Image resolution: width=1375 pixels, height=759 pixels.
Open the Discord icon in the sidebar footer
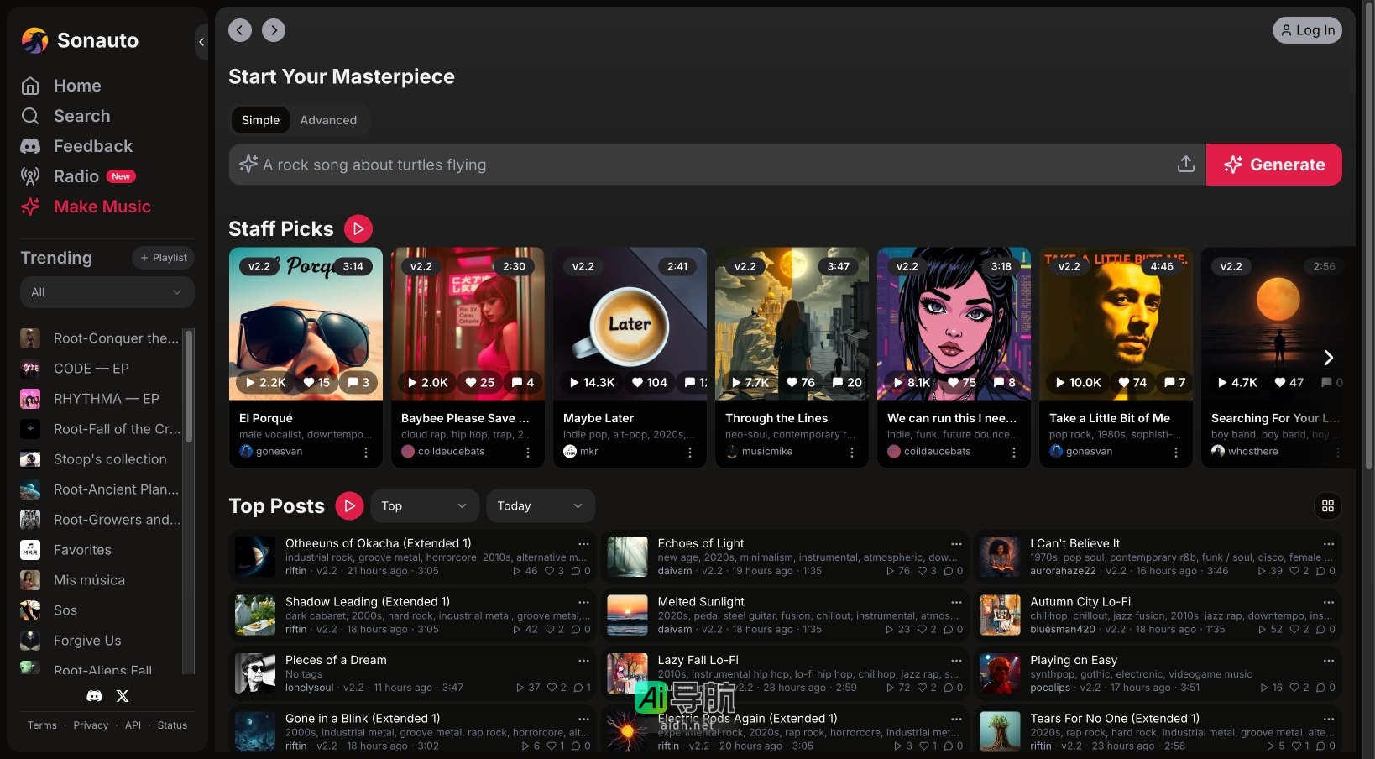pyautogui.click(x=95, y=696)
